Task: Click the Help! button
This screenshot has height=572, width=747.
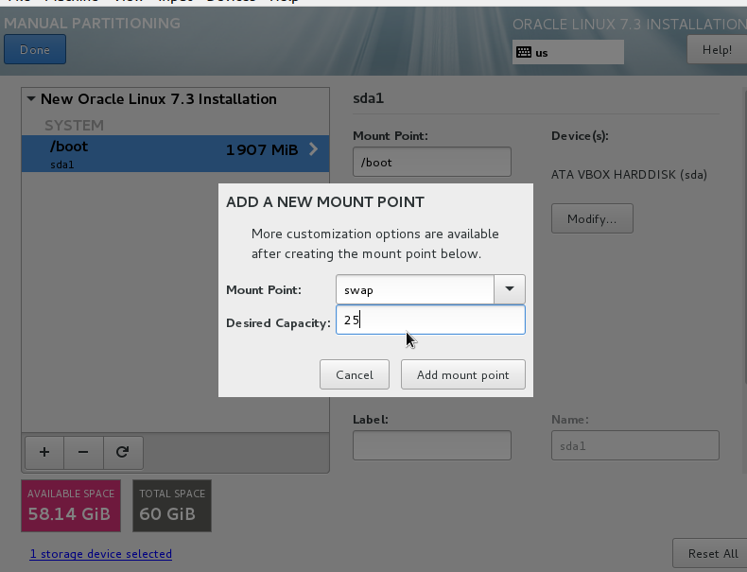Action: tap(717, 49)
